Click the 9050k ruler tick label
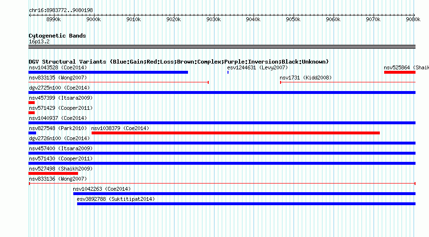429x237 pixels. pyautogui.click(x=293, y=19)
